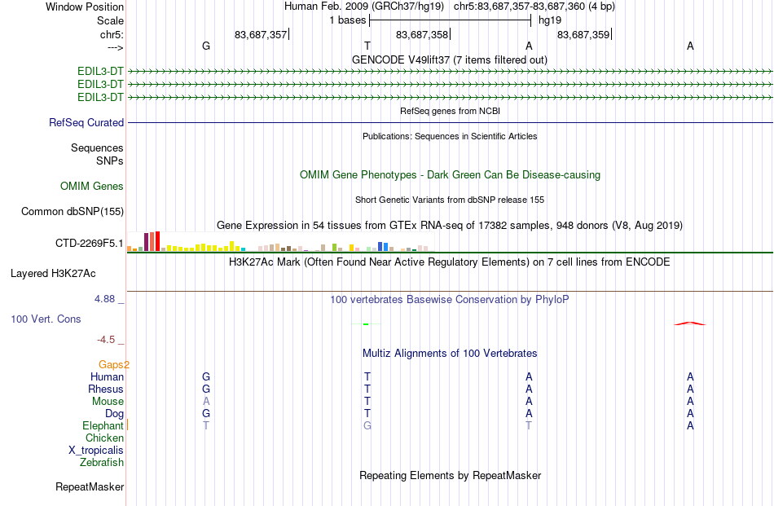This screenshot has height=506, width=774.
Task: Click the Elephant alignment row label
Action: point(103,425)
